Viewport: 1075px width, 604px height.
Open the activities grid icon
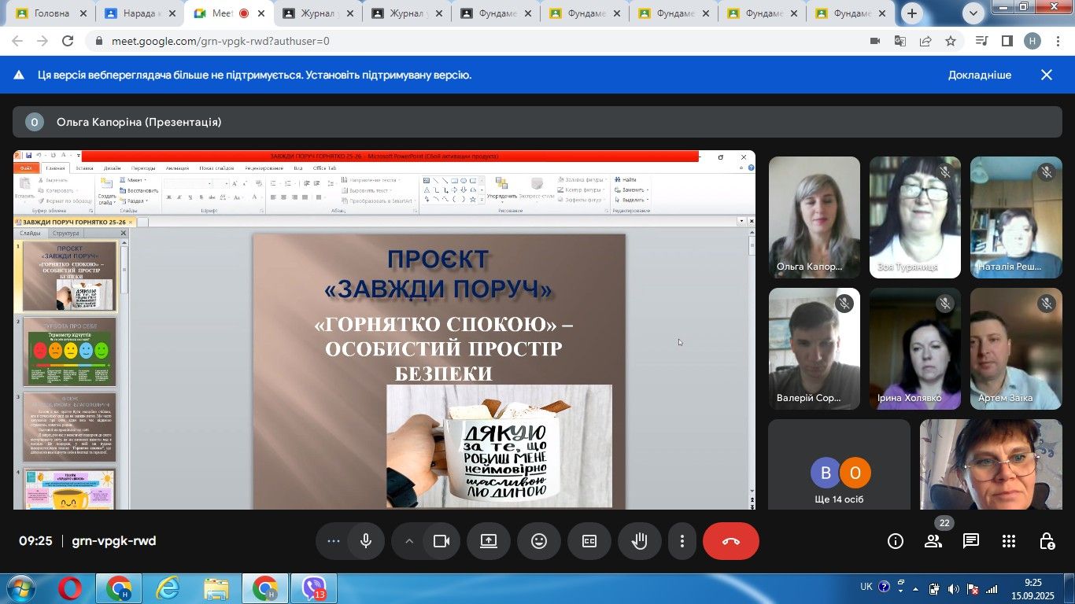1009,541
